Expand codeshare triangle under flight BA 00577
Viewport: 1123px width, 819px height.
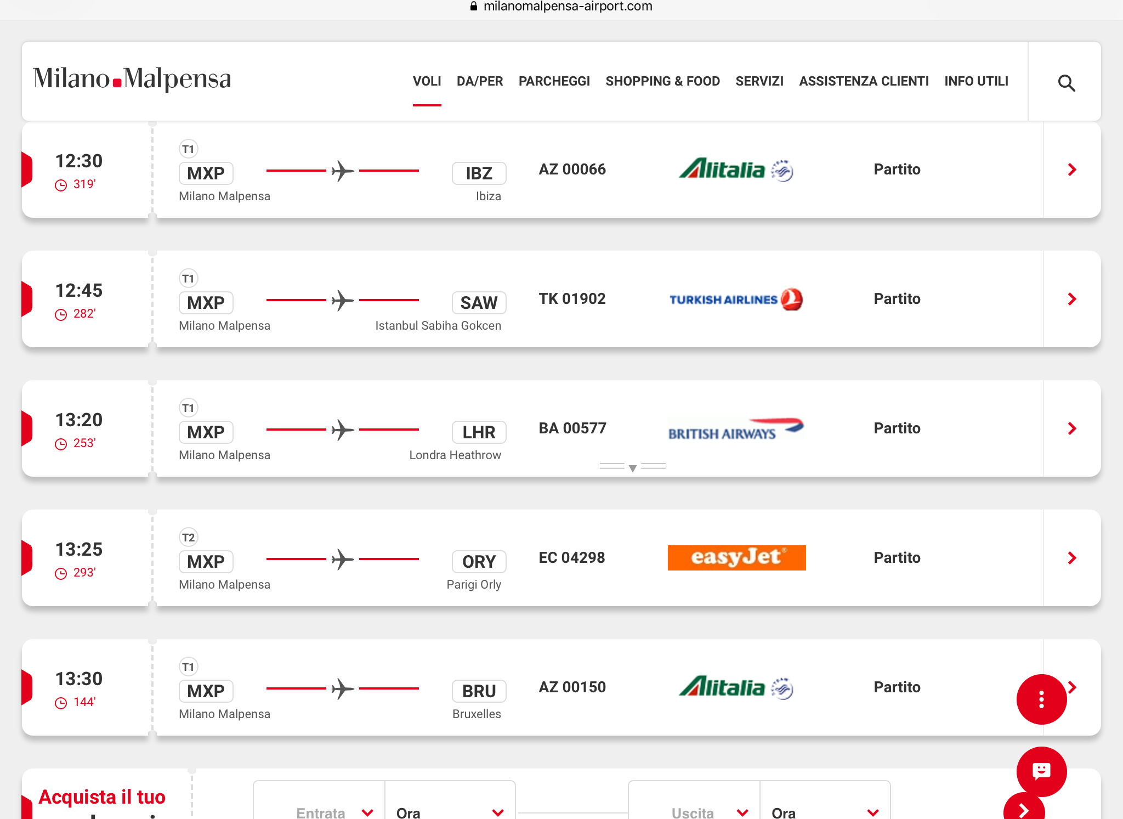632,468
